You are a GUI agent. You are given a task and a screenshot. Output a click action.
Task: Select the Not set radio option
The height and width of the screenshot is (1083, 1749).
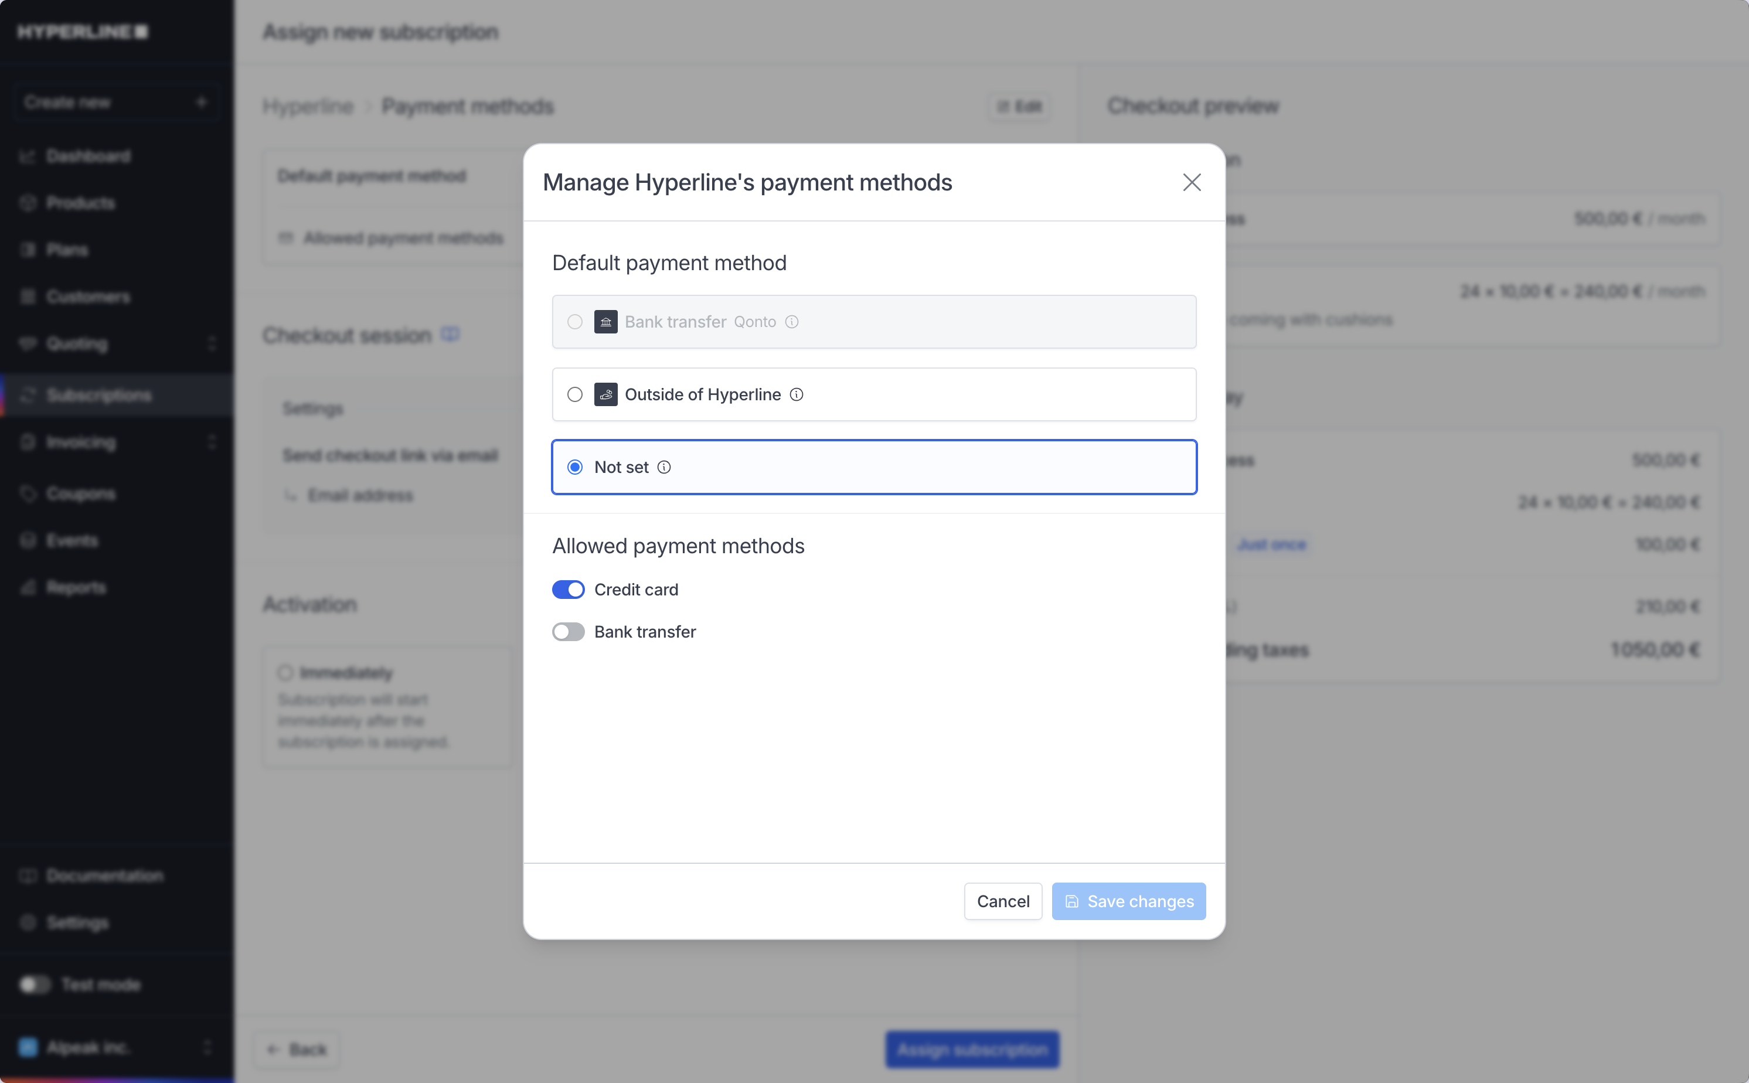tap(575, 467)
